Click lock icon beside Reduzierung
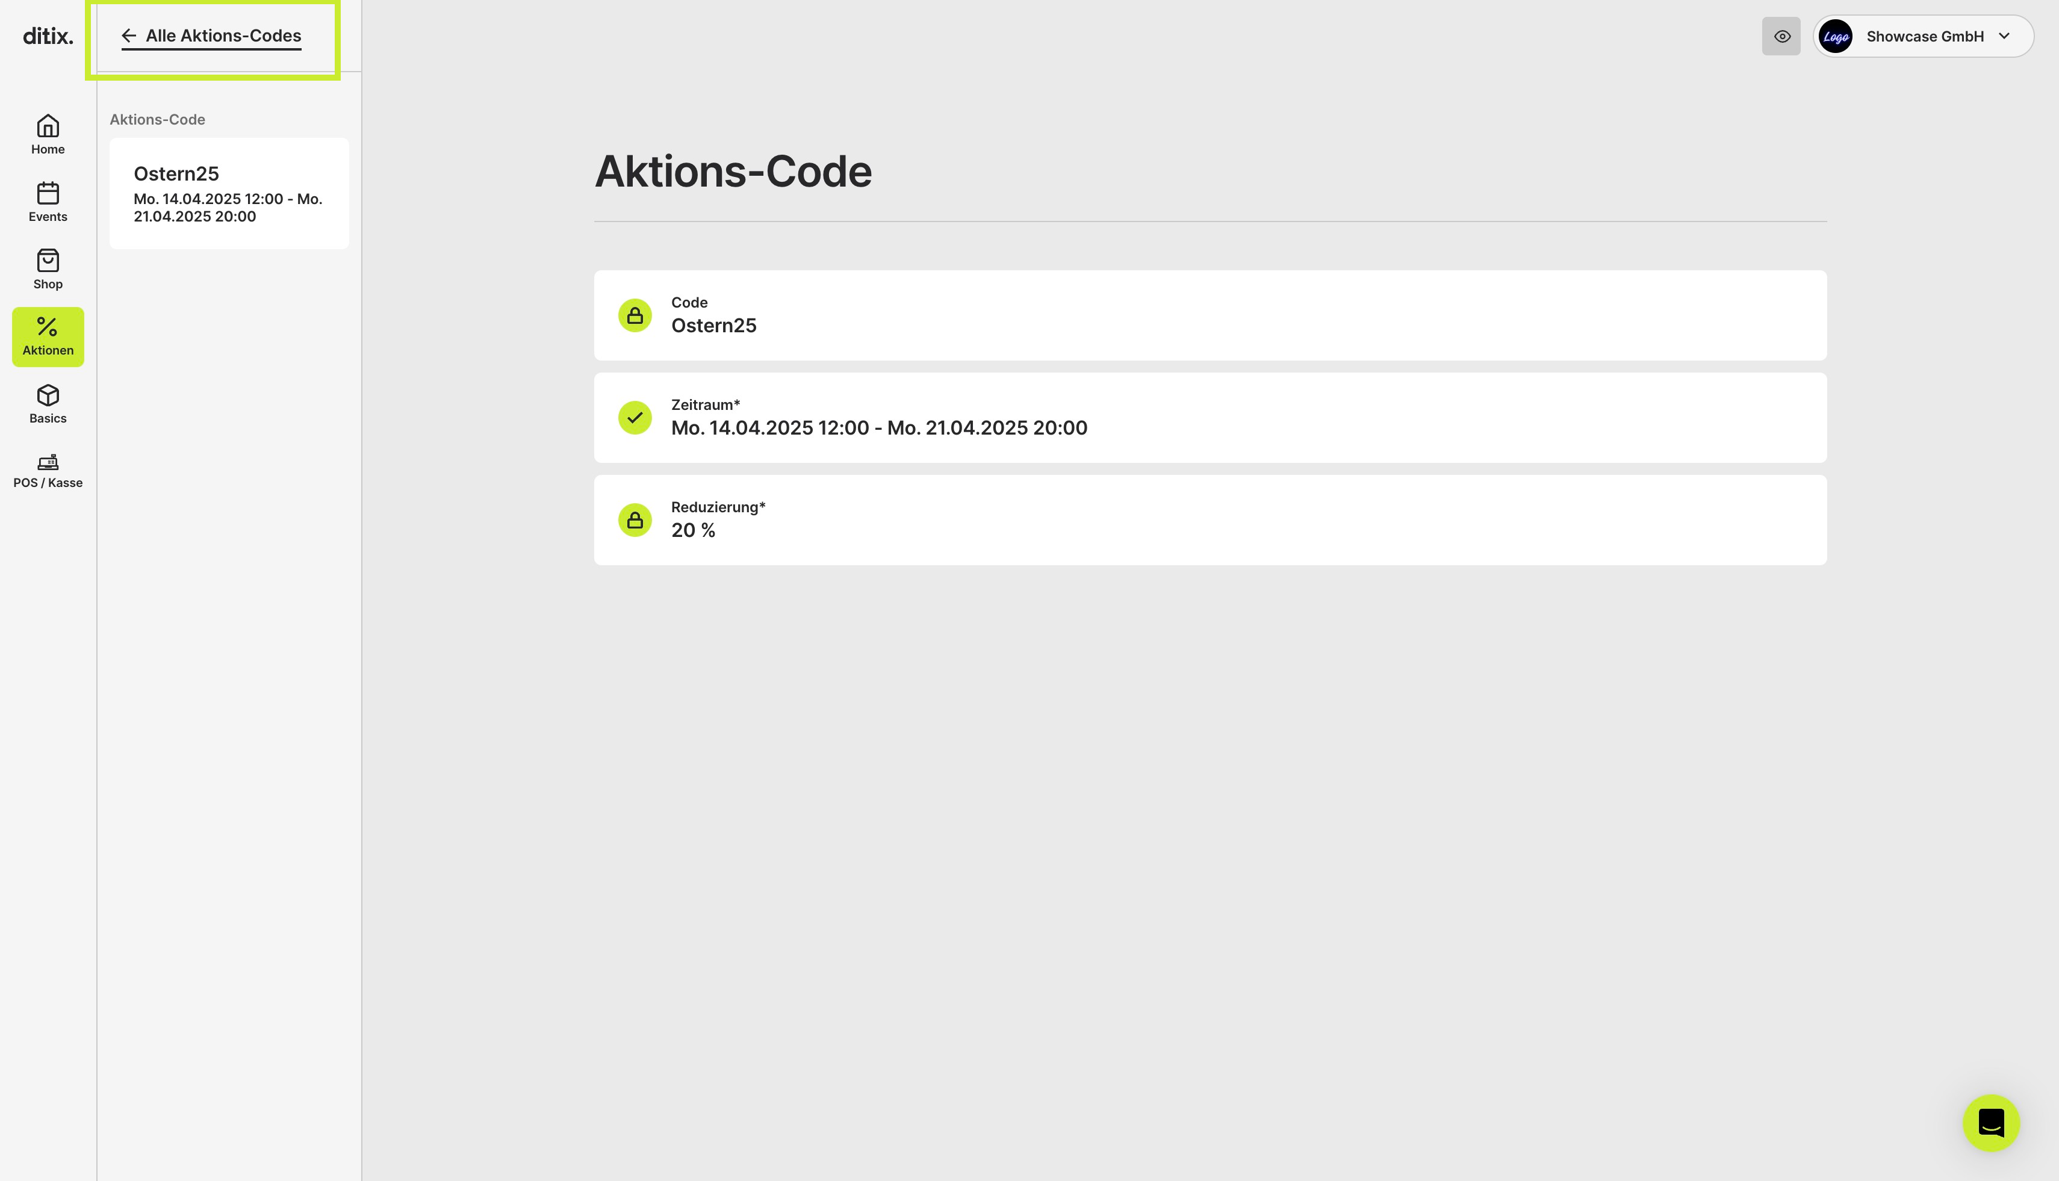Viewport: 2059px width, 1181px height. click(x=635, y=520)
